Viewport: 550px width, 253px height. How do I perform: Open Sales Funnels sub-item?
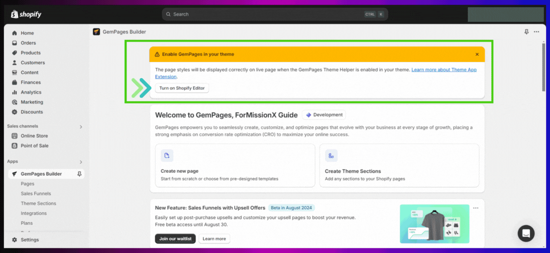pos(36,193)
